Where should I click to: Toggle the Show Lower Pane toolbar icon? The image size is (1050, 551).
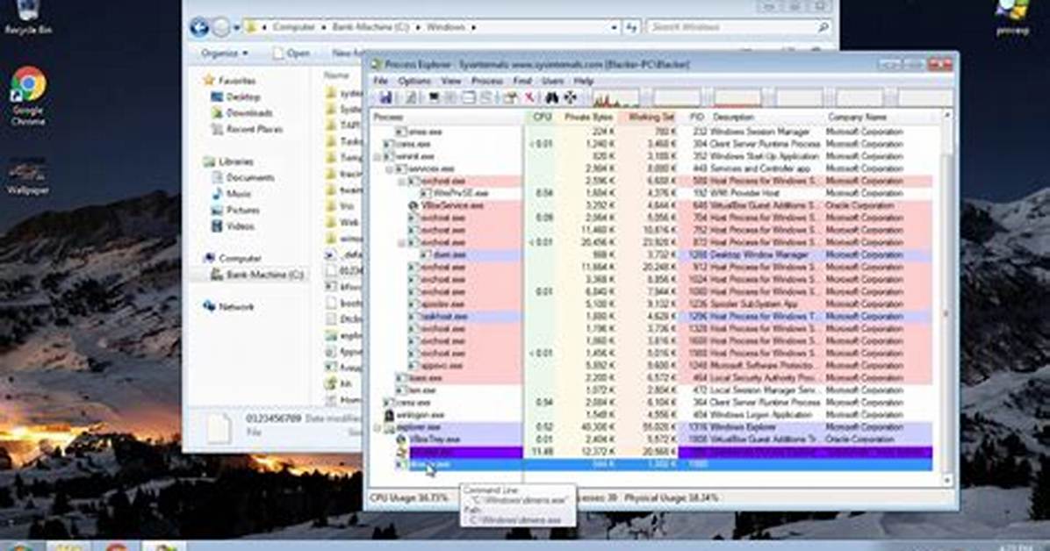[469, 97]
